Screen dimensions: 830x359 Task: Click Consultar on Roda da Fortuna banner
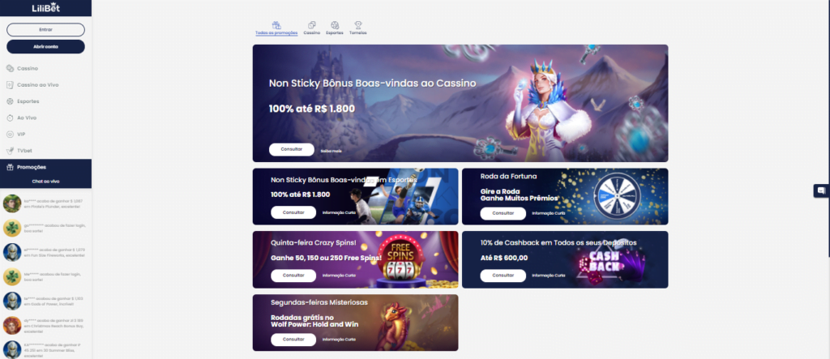(503, 213)
